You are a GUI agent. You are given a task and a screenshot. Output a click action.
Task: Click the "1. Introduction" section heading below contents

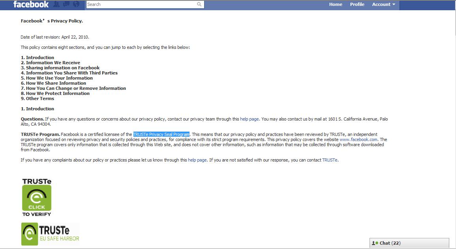(38, 109)
